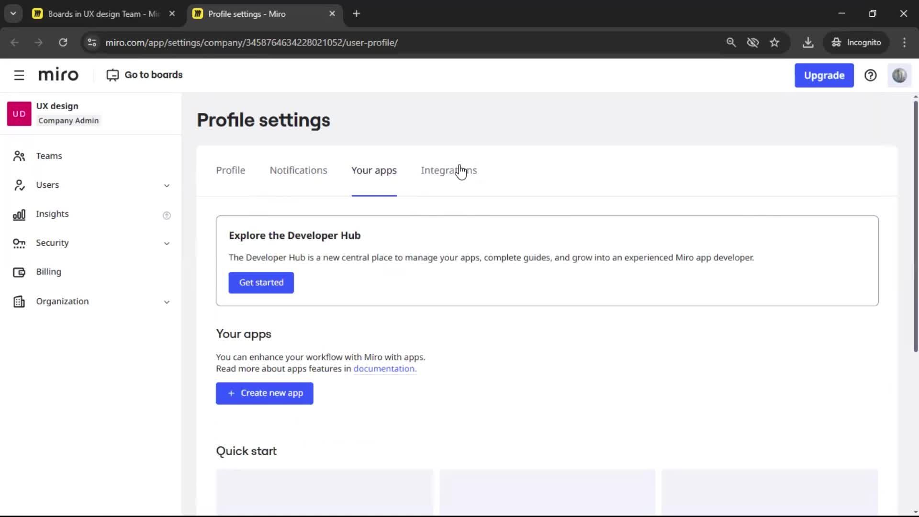Click the first Quick start card
This screenshot has width=919, height=517.
[325, 492]
